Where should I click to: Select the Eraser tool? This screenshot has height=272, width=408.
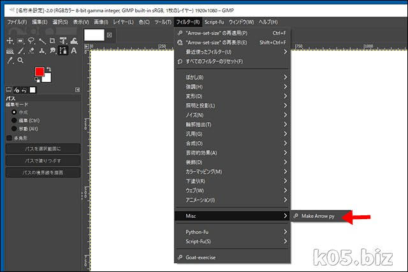(x=31, y=51)
